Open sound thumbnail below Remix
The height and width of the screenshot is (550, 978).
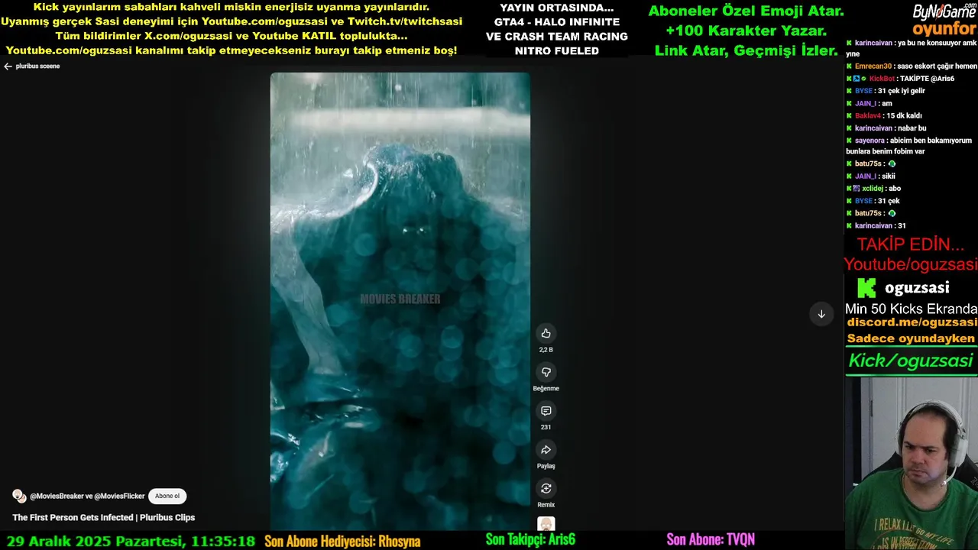[546, 523]
